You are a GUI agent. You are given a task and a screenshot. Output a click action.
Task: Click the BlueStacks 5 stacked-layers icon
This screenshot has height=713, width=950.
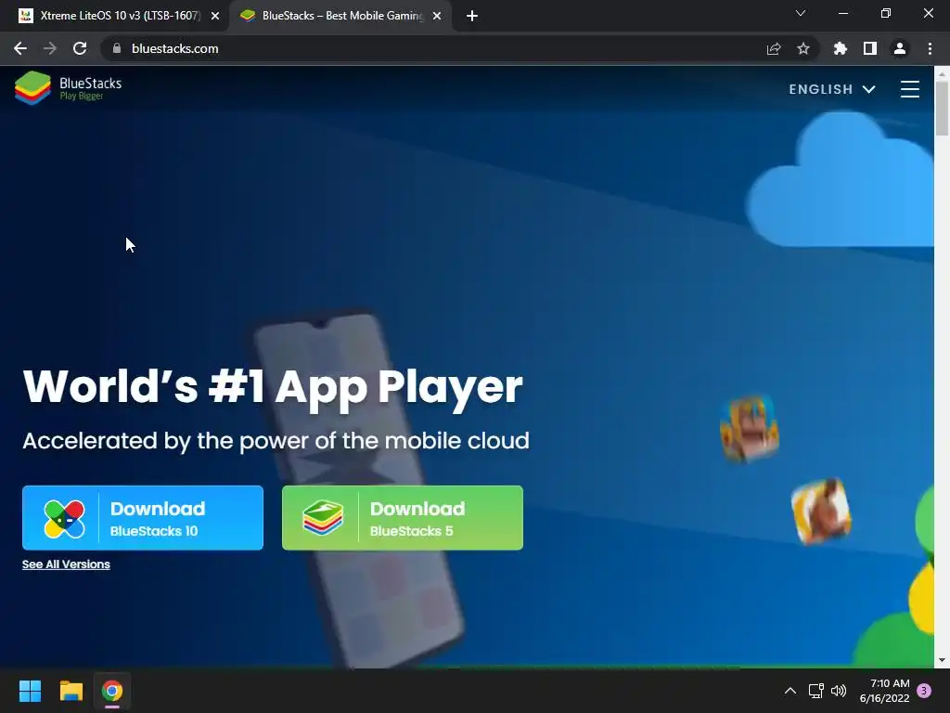323,518
